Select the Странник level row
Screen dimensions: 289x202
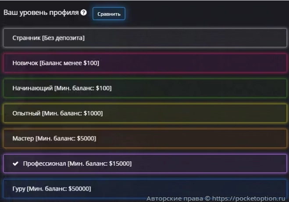tap(145, 38)
